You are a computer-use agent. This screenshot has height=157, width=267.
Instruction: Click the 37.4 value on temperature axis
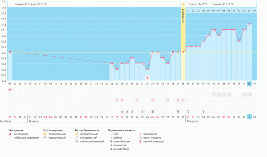tap(4, 8)
